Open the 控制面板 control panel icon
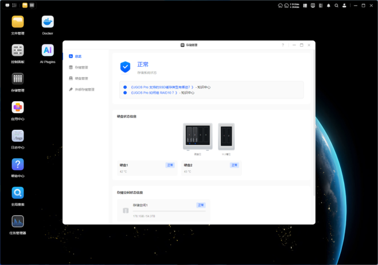The image size is (378, 265). tap(18, 50)
